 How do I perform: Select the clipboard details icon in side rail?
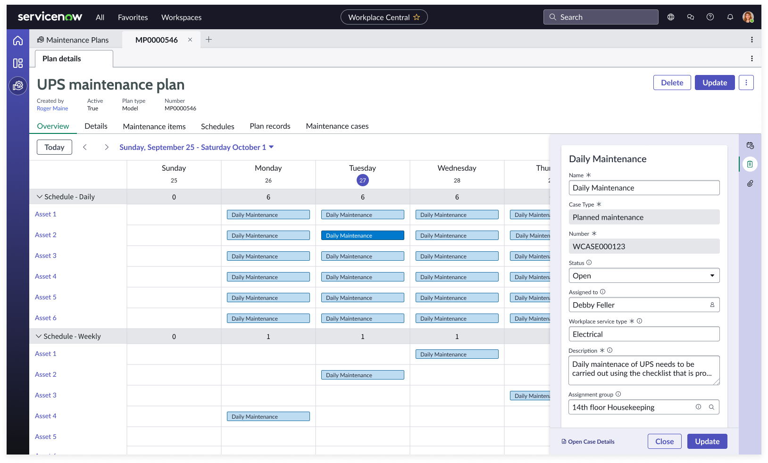(750, 164)
